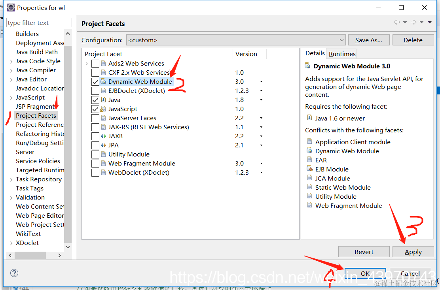Click the Project Facet column header
The width and height of the screenshot is (440, 290).
click(x=157, y=54)
